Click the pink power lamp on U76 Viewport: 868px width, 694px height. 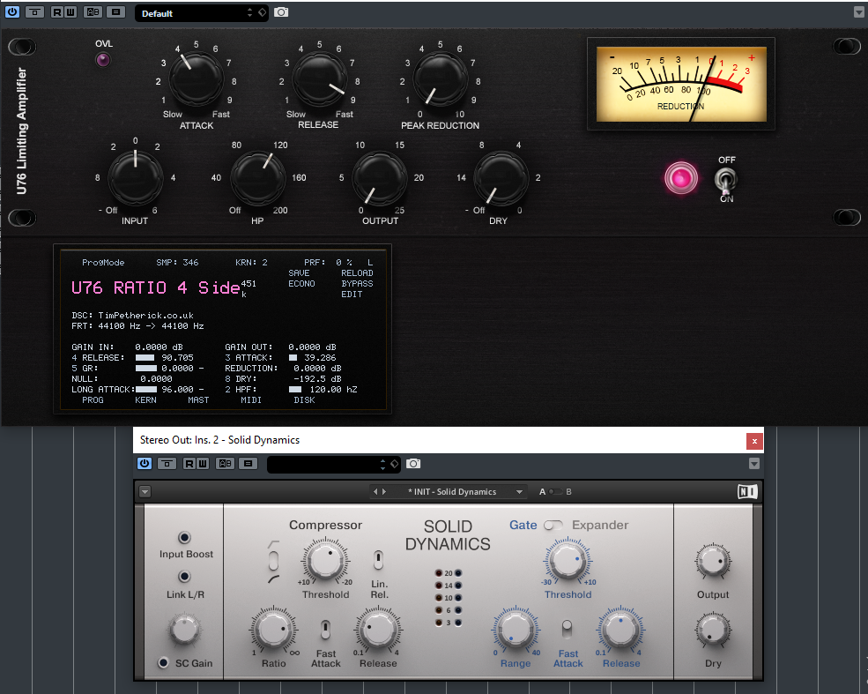(681, 178)
